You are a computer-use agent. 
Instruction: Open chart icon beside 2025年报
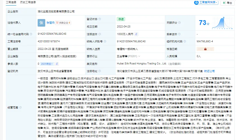(57, 64)
